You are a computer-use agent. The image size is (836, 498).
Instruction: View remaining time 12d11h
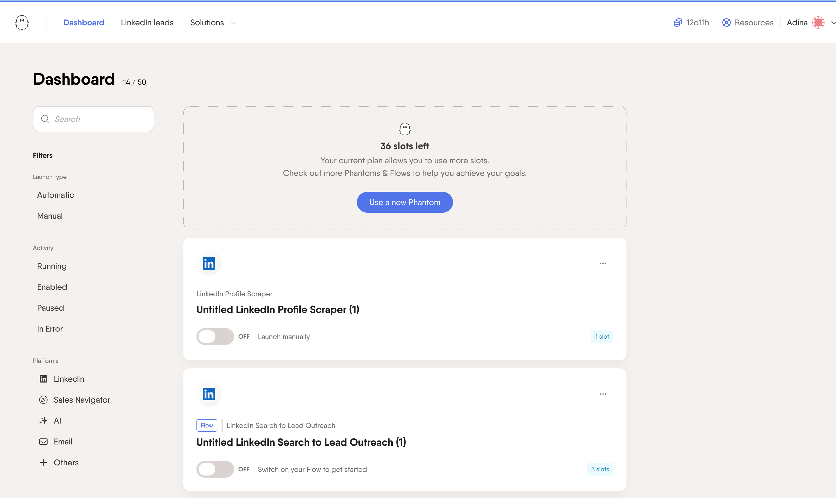[697, 22]
